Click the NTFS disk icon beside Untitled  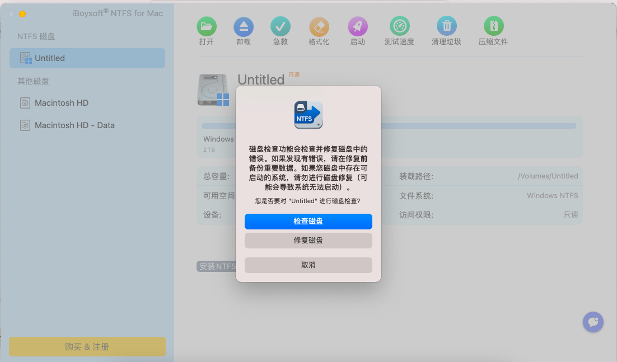tap(26, 58)
